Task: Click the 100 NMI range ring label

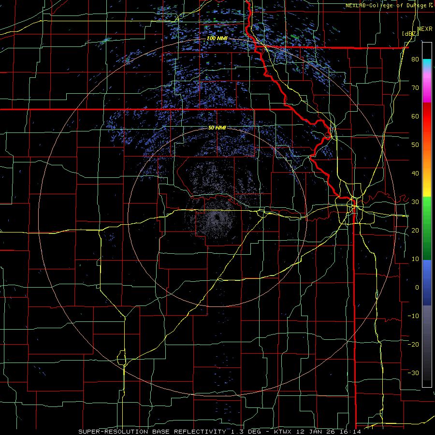Action: coord(217,38)
